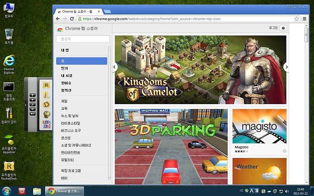Click the arrow button at bottom of dock widget
The height and width of the screenshot is (196, 314).
point(32,114)
